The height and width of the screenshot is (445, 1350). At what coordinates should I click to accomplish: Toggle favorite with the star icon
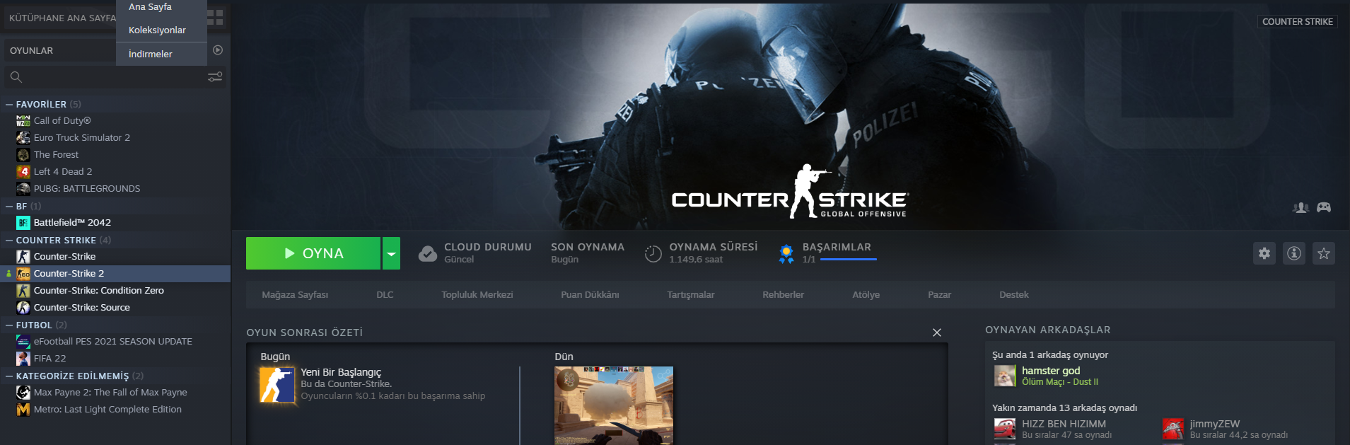(1324, 253)
